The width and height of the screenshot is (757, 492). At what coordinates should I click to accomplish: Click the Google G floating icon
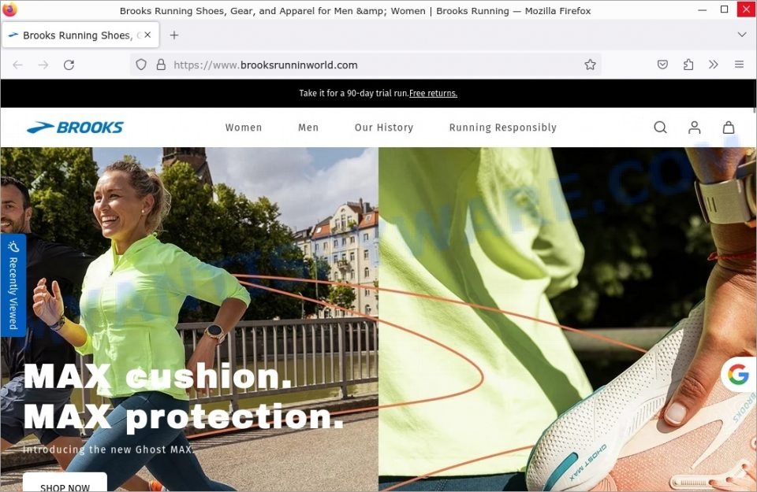pos(738,375)
